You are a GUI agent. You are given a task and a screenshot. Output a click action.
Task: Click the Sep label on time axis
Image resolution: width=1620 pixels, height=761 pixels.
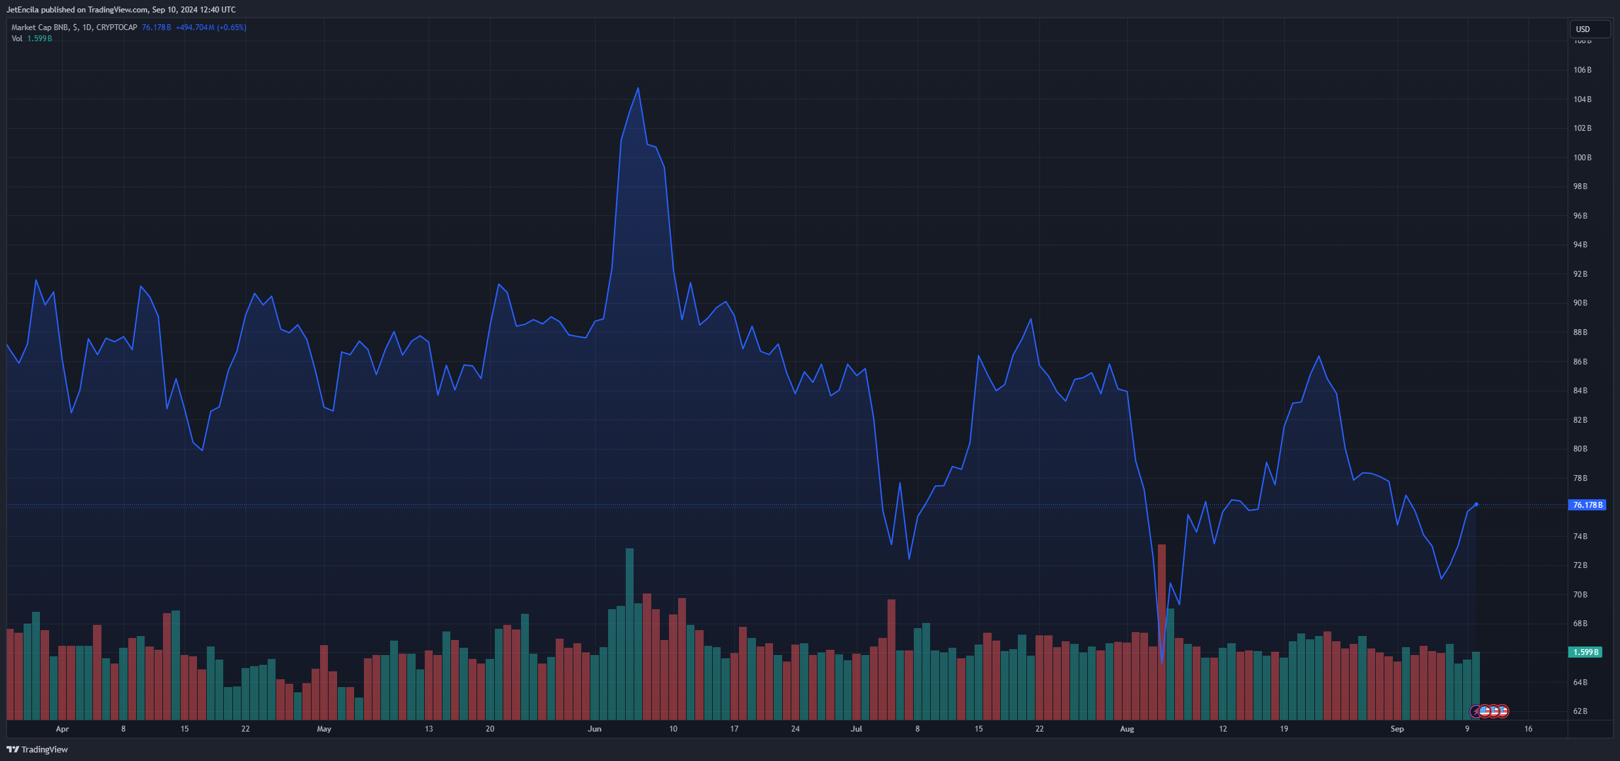[x=1397, y=729]
